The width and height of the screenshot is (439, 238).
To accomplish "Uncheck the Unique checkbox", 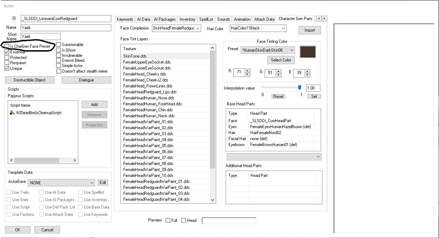I will point(7,68).
